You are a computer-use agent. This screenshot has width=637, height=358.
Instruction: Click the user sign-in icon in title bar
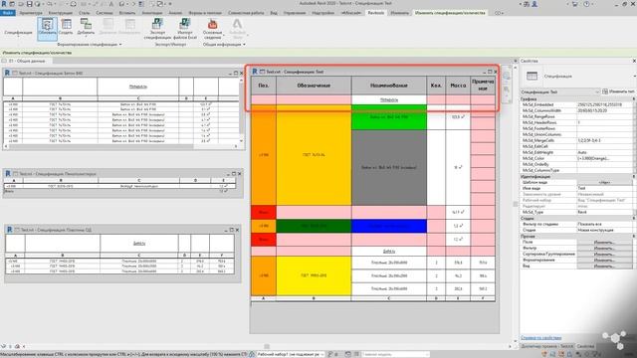(x=534, y=4)
